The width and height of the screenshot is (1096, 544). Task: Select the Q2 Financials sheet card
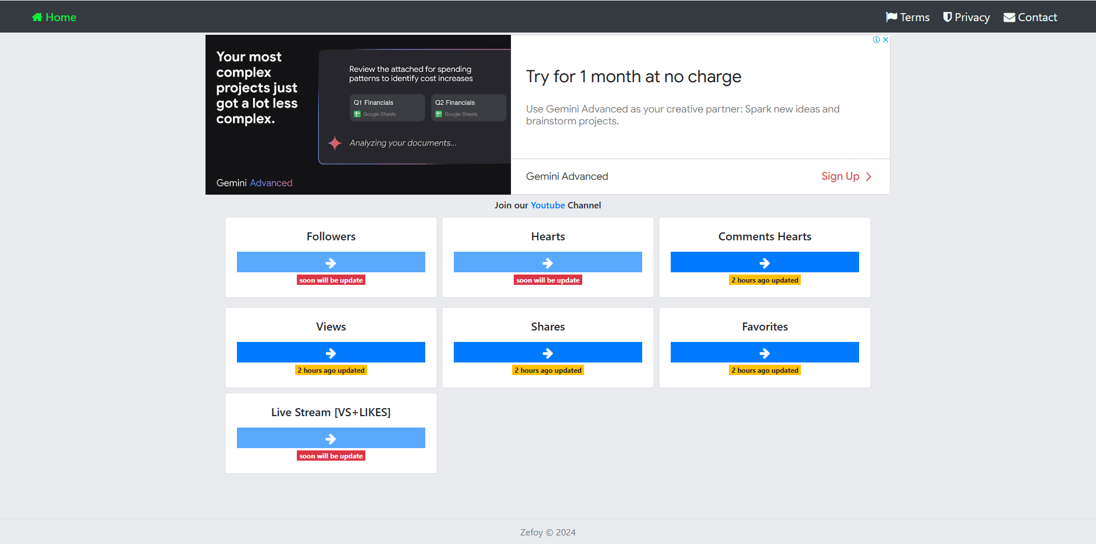[468, 107]
